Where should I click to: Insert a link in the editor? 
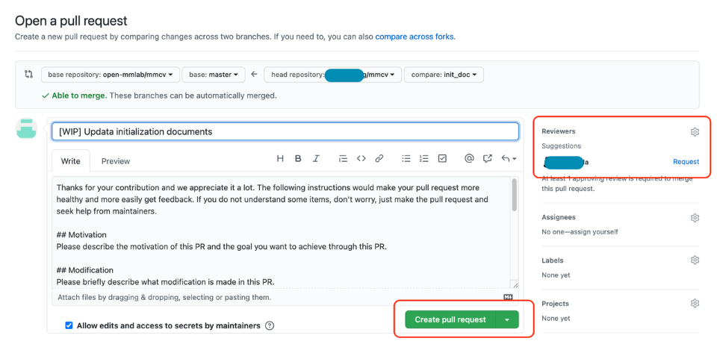coord(379,158)
